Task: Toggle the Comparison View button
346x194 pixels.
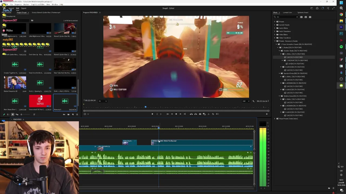Action: coord(204,114)
